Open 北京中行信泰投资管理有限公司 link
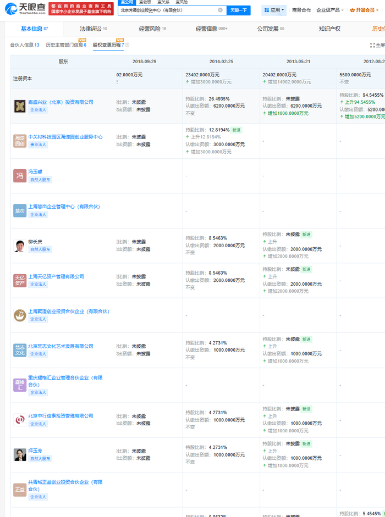Viewport: 385px width, 517px height. pyautogui.click(x=61, y=416)
